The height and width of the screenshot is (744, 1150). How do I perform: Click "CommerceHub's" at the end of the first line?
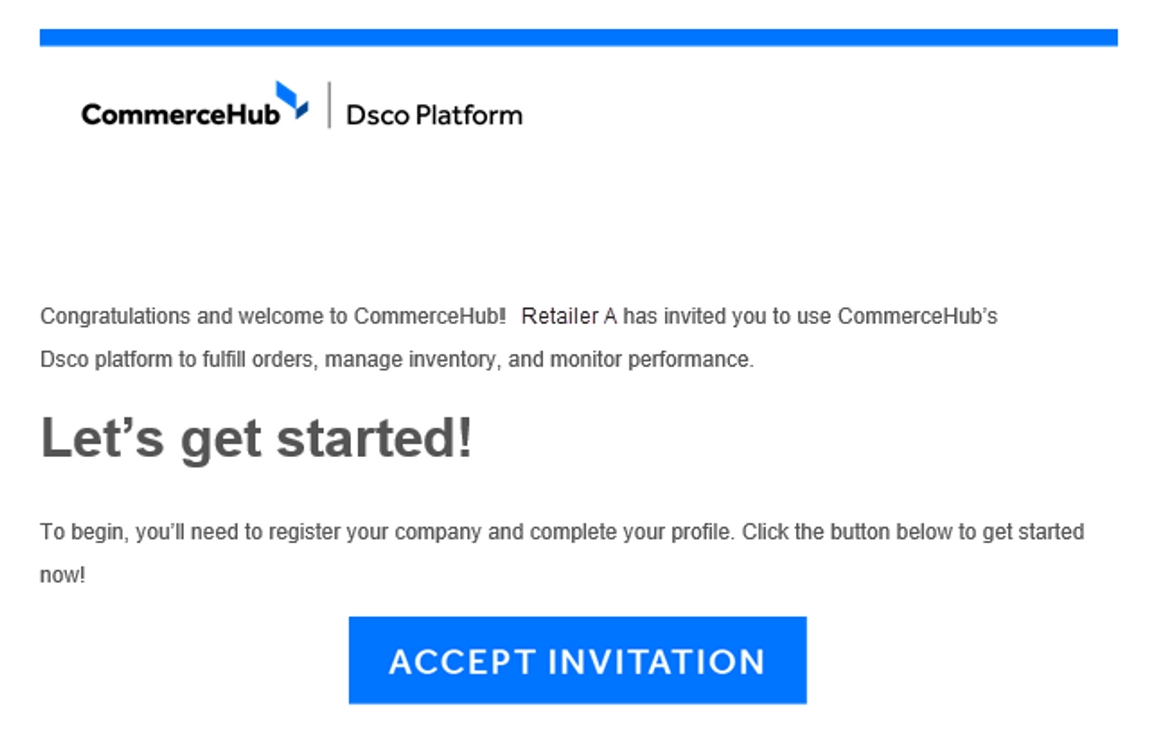click(x=918, y=316)
